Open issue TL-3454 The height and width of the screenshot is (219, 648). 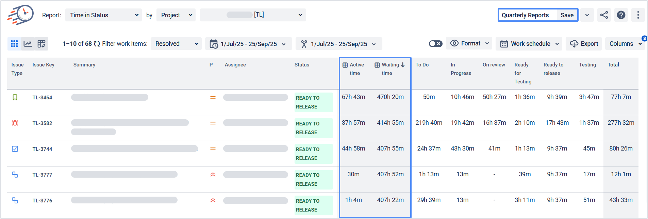(43, 98)
